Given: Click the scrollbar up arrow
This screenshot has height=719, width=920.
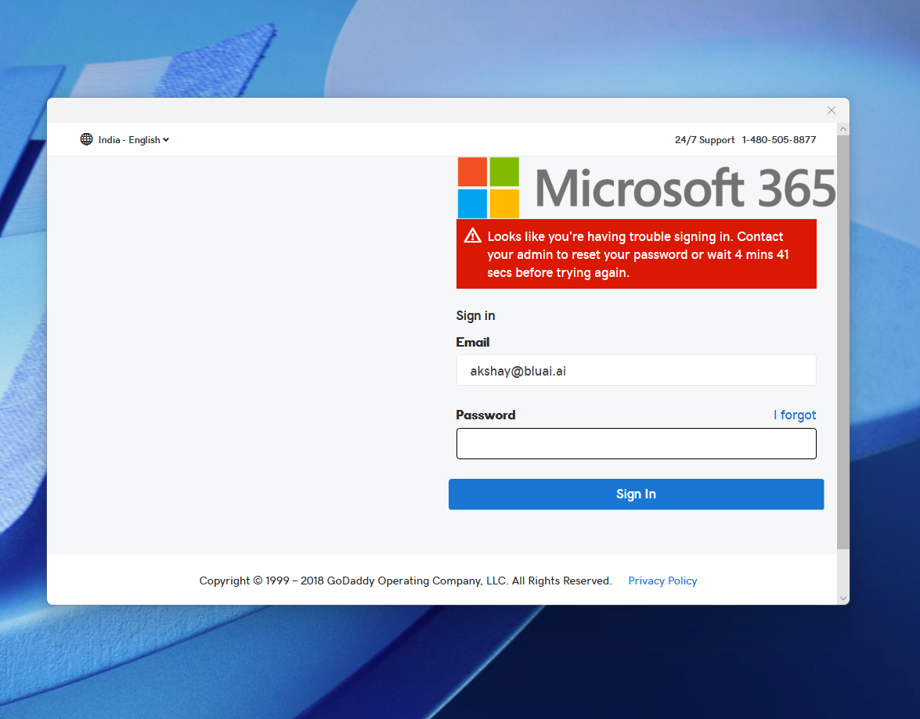Looking at the screenshot, I should 843,129.
